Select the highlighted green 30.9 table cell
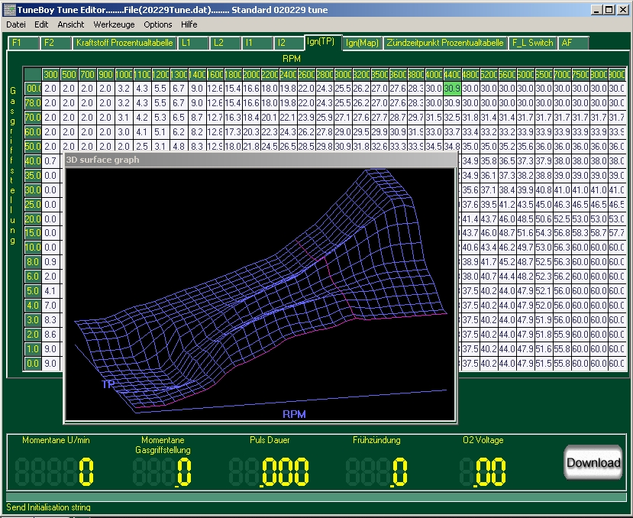Viewport: 633px width, 518px height. 452,89
